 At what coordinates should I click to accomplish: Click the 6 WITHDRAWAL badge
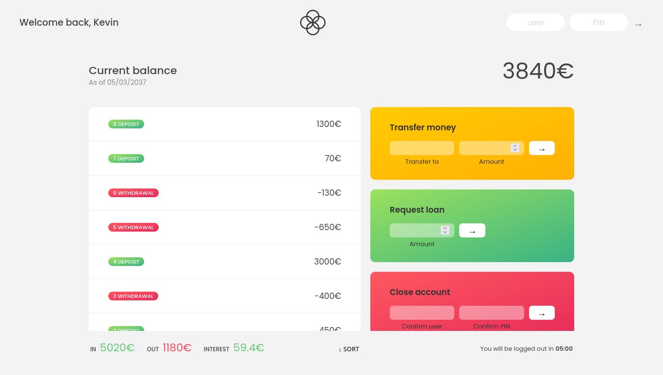pyautogui.click(x=133, y=193)
